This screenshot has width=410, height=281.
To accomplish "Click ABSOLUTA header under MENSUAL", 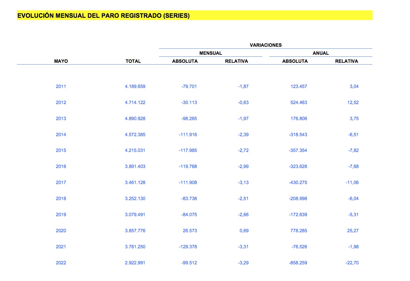I will point(185,61).
